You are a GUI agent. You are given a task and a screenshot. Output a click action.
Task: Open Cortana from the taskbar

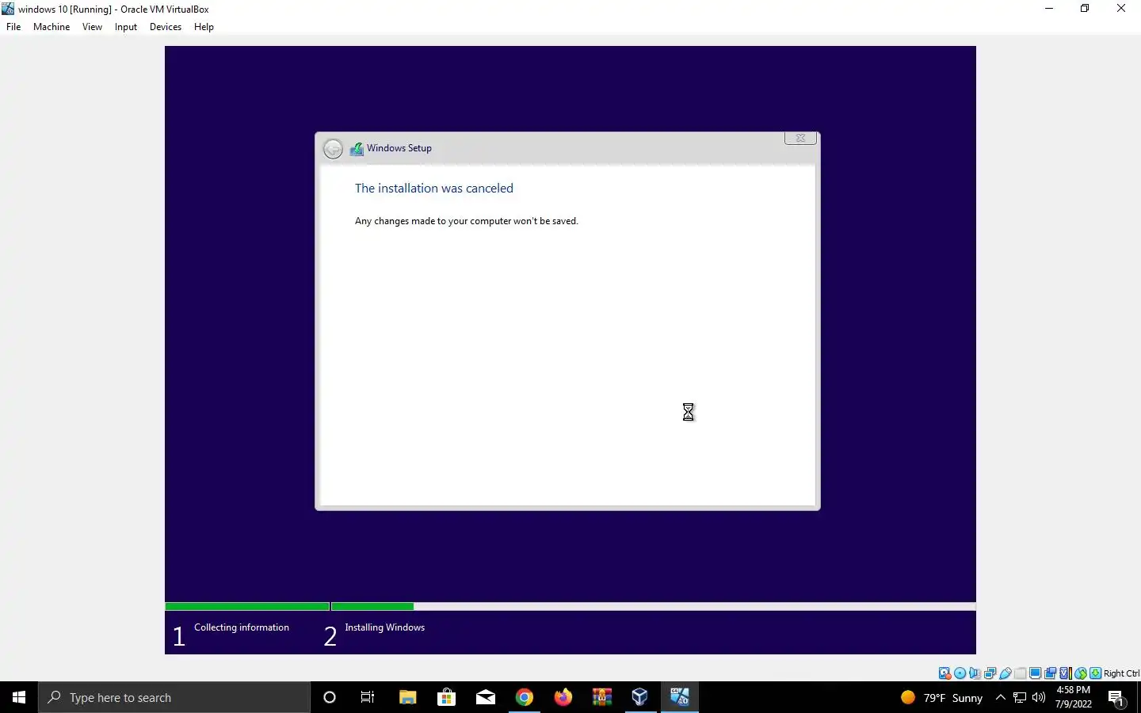pyautogui.click(x=330, y=697)
